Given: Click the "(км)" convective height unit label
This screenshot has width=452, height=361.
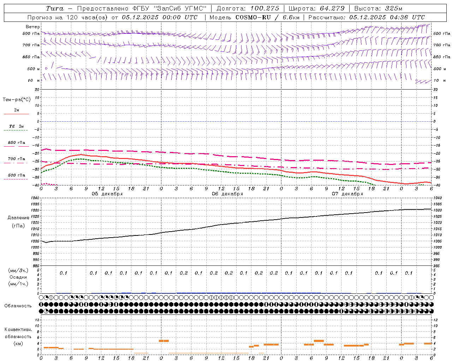Looking at the screenshot, I should [x=18, y=343].
